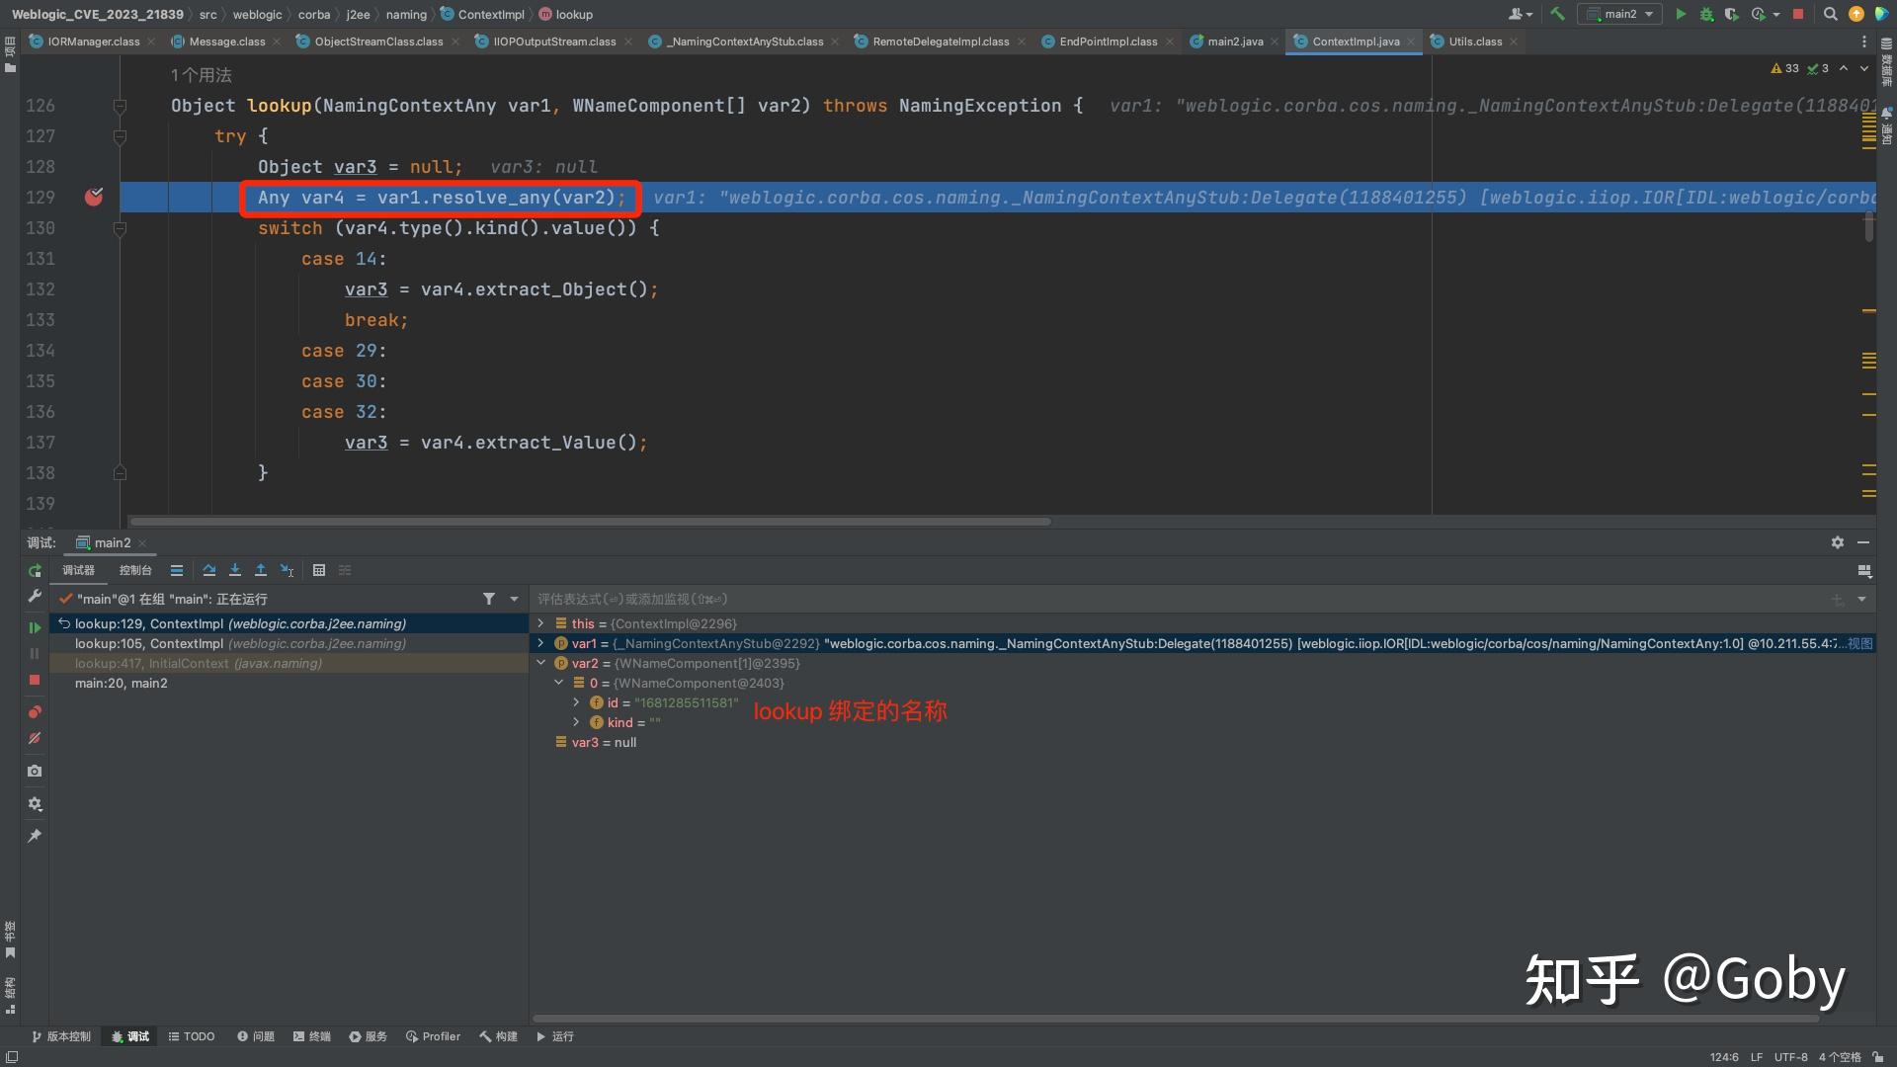The height and width of the screenshot is (1067, 1897).
Task: Click the Step Out debugger icon
Action: coord(261,570)
